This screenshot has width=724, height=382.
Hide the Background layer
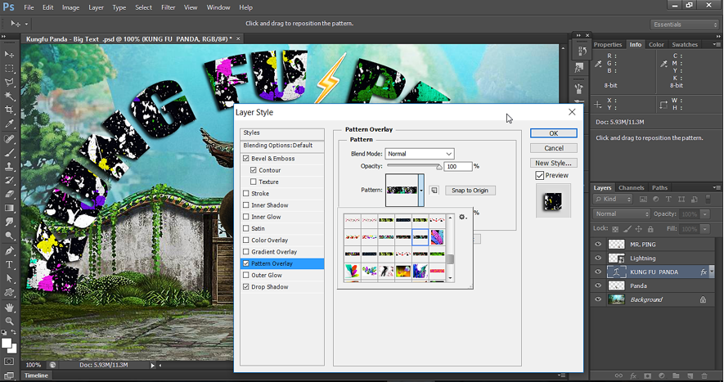point(598,299)
